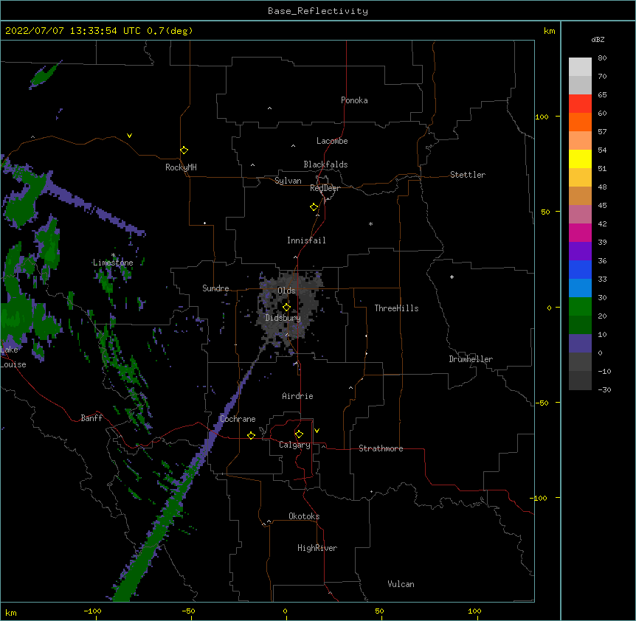Click the HighRiver town label
636x621 pixels.
(x=317, y=548)
